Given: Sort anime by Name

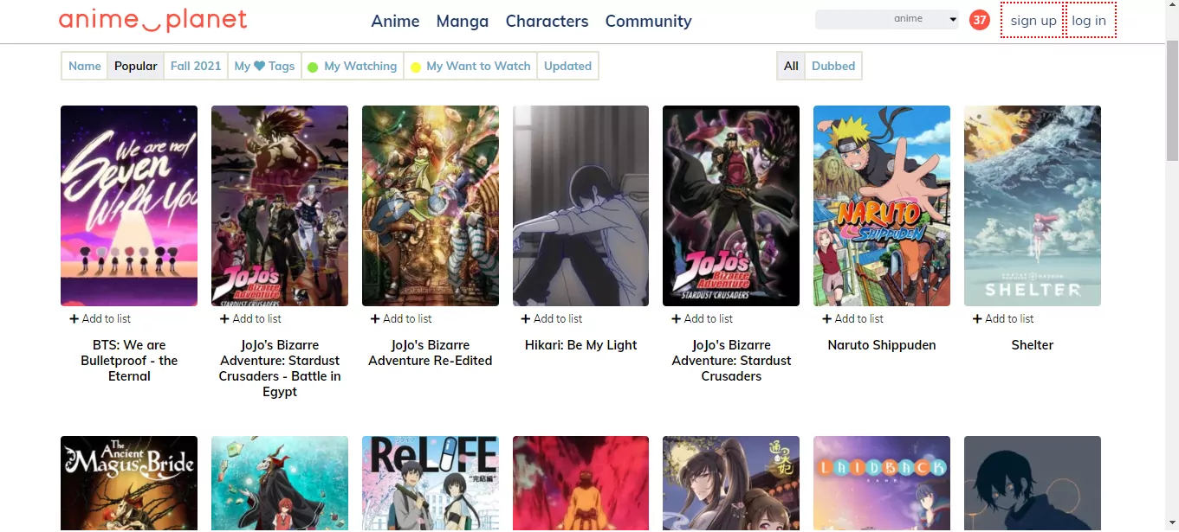Looking at the screenshot, I should (85, 66).
